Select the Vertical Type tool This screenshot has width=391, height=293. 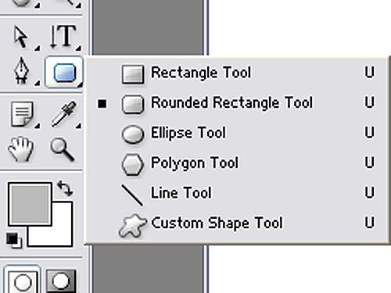click(x=64, y=37)
